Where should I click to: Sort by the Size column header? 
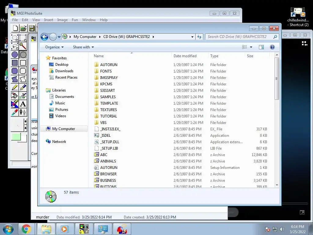pyautogui.click(x=257, y=56)
